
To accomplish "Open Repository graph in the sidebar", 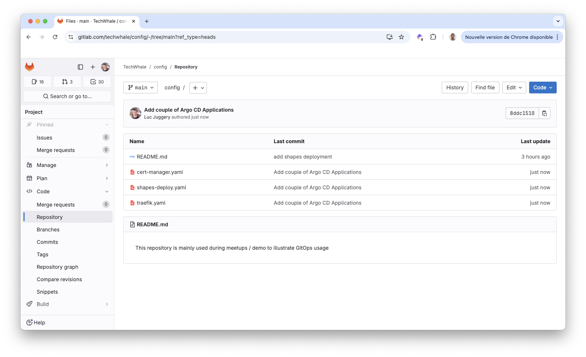I will pos(68,267).
